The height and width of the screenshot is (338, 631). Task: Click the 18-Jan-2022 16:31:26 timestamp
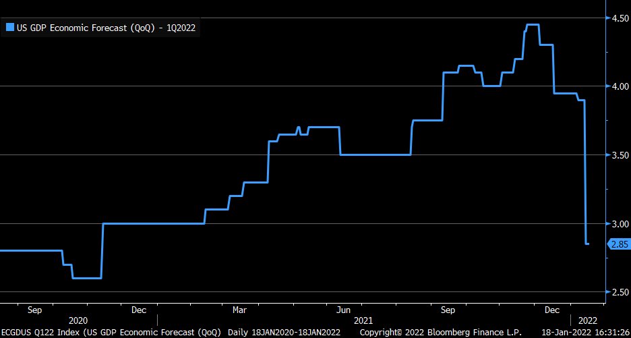click(x=583, y=333)
